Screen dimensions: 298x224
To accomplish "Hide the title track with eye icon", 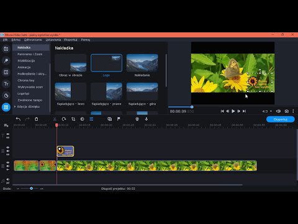I will pyautogui.click(x=8, y=134).
